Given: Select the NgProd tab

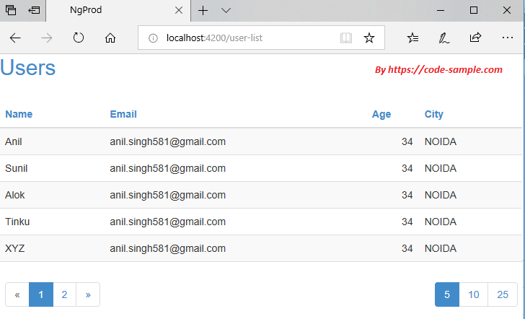Looking at the screenshot, I should coord(108,11).
